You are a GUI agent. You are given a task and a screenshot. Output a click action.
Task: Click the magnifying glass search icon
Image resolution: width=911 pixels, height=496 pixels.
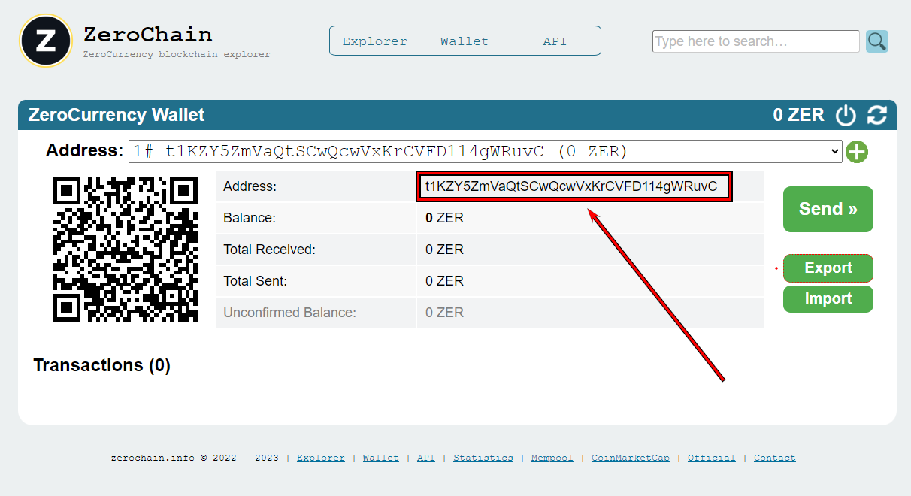[x=877, y=41]
